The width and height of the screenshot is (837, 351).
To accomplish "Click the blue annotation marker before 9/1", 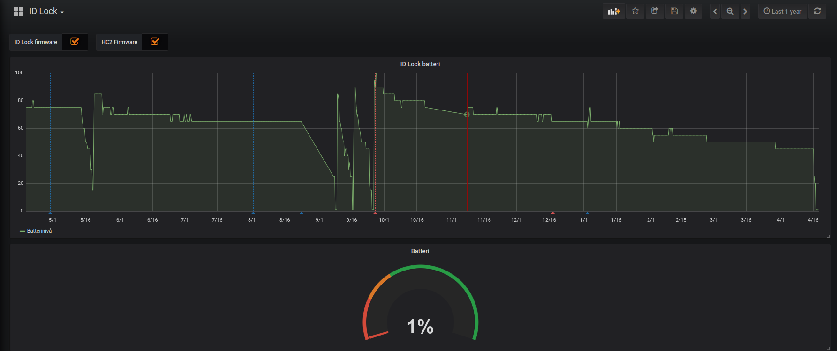I will click(x=302, y=213).
